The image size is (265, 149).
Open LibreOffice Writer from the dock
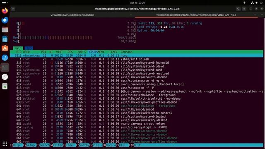5,39
